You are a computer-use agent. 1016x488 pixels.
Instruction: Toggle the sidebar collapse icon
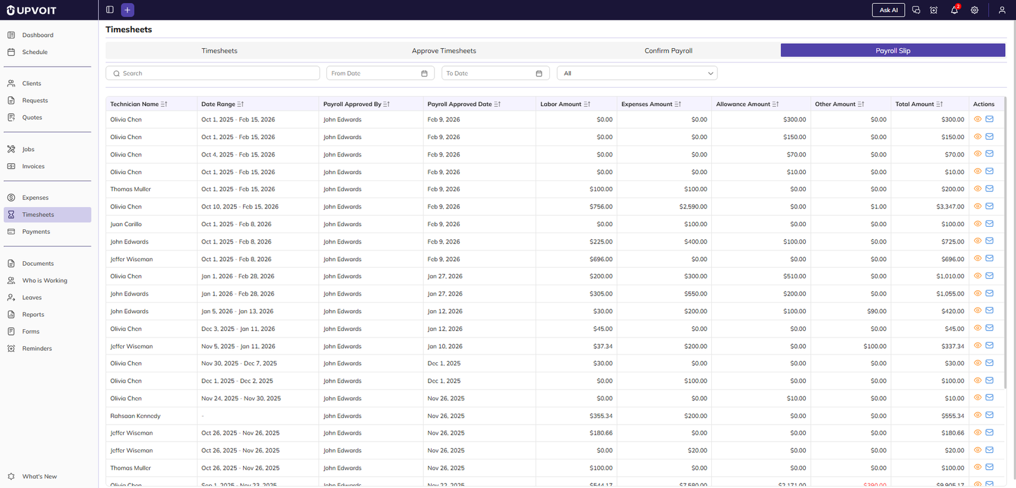click(110, 10)
